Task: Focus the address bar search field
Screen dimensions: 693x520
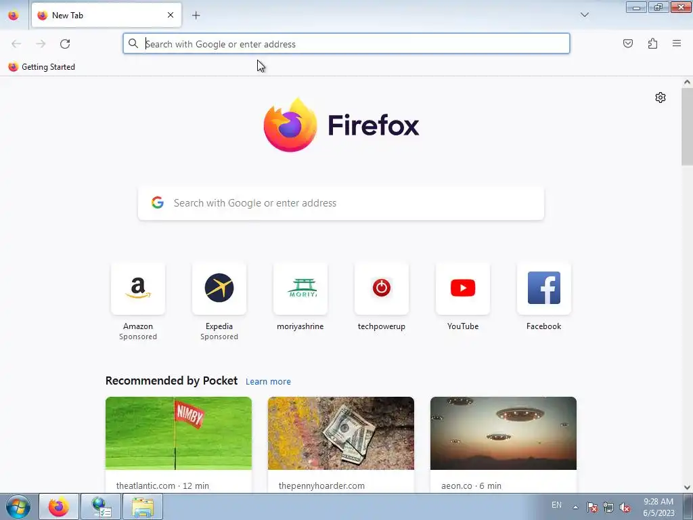Action: pos(346,44)
